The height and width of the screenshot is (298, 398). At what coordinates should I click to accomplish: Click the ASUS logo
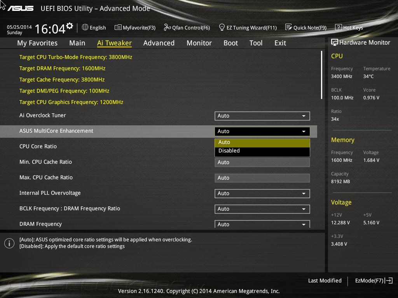(x=21, y=9)
